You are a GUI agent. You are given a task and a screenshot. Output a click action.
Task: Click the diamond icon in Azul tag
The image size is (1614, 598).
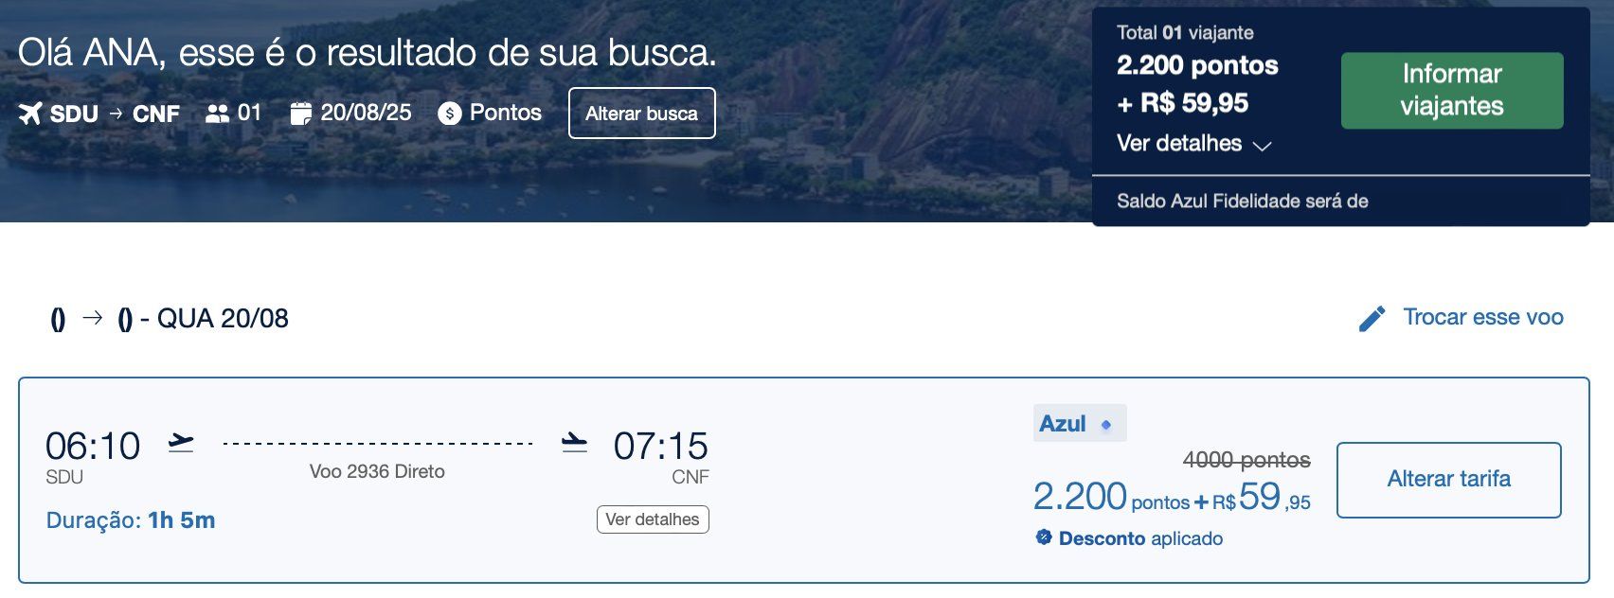(x=1105, y=425)
